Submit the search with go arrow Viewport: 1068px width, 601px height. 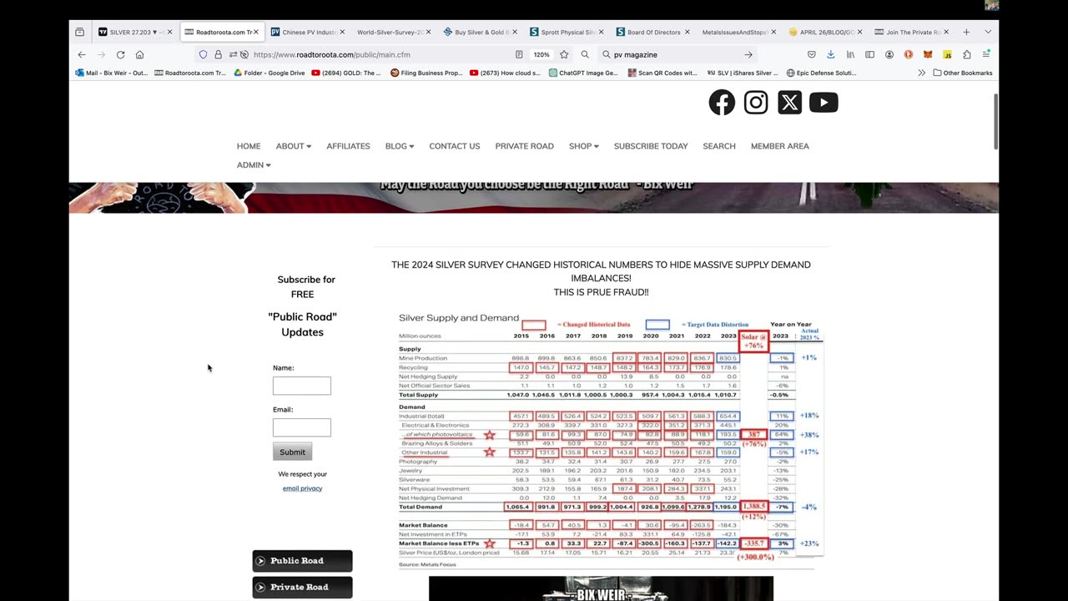tap(748, 54)
